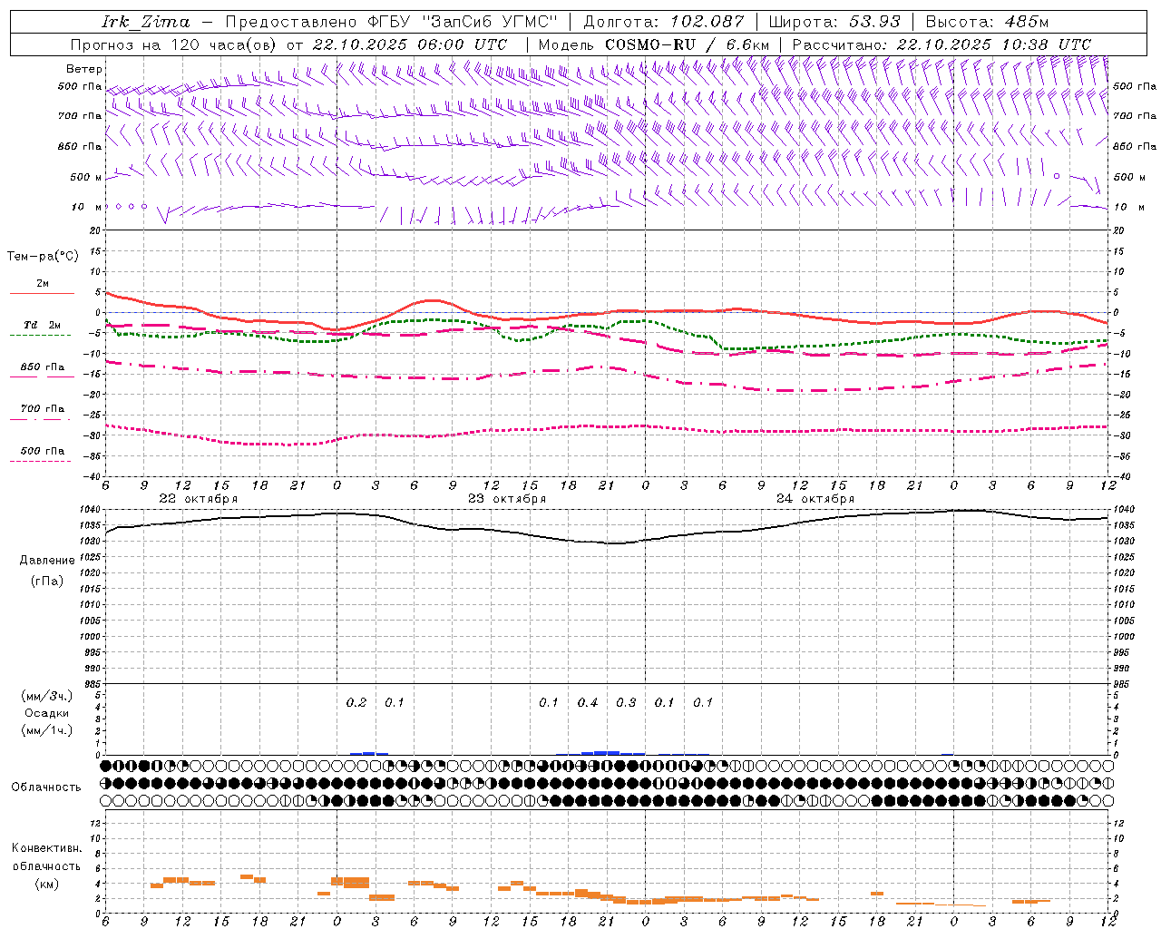This screenshot has width=1161, height=929.
Task: Click the Облачность row label
Action: tap(46, 787)
